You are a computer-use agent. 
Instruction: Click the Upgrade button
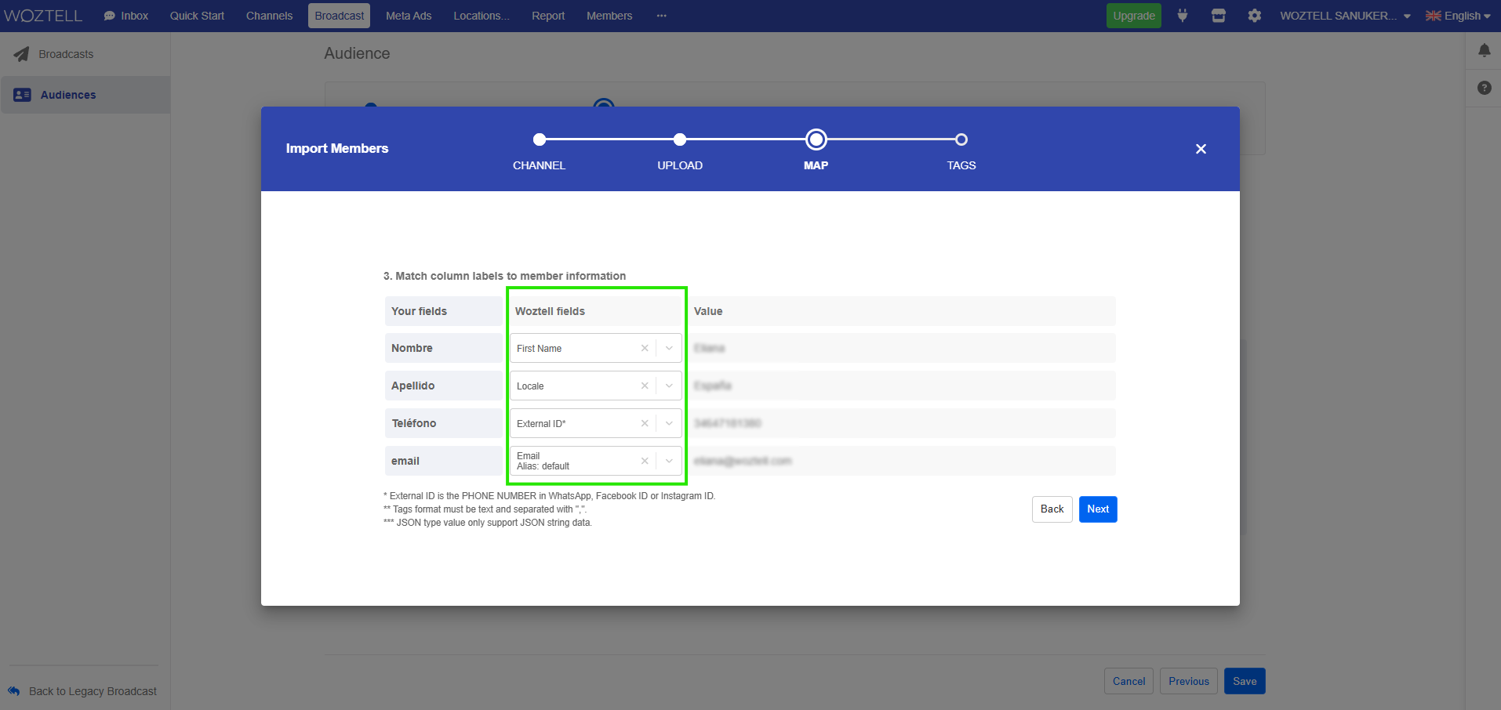[x=1133, y=16]
